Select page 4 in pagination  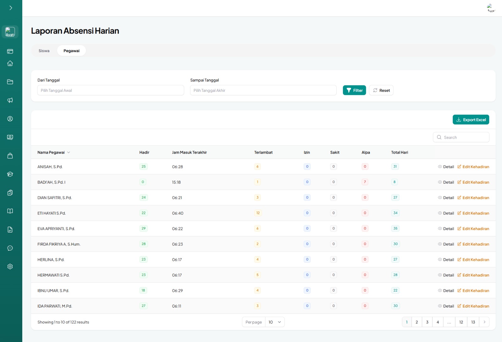[438, 322]
